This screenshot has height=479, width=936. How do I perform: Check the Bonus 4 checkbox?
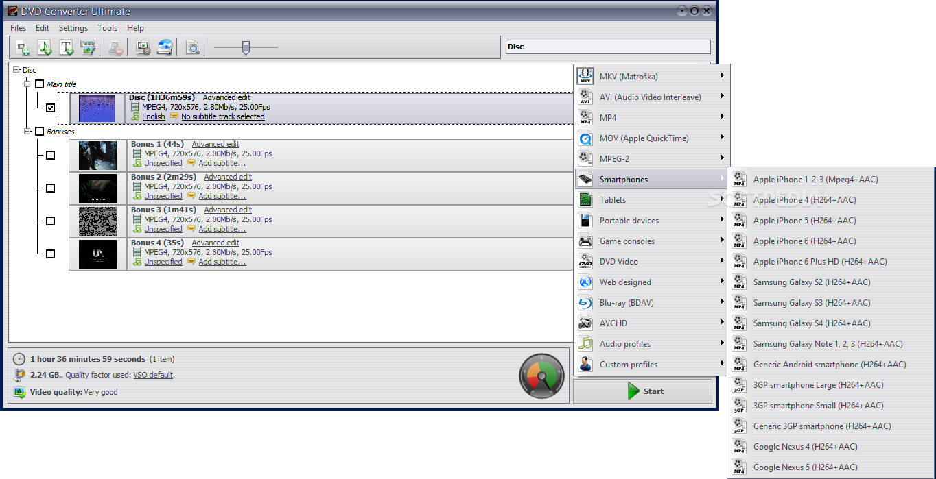[x=50, y=254]
